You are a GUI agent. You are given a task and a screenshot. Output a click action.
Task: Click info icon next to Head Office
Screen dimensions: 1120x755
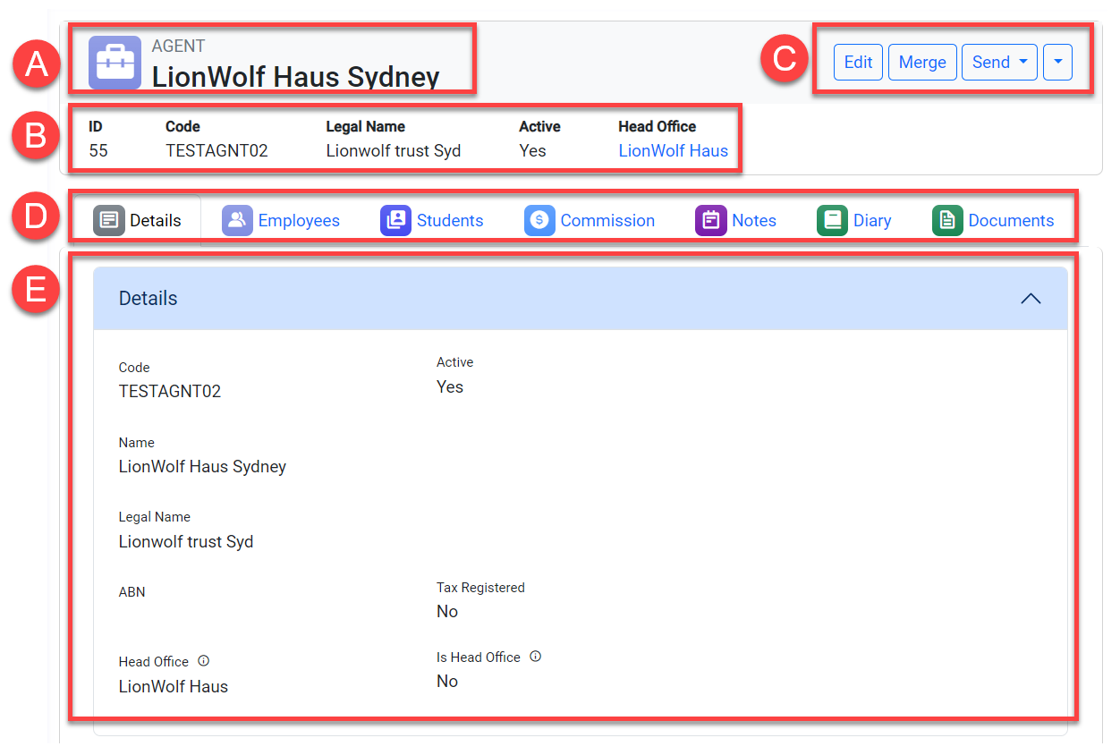[x=203, y=661]
